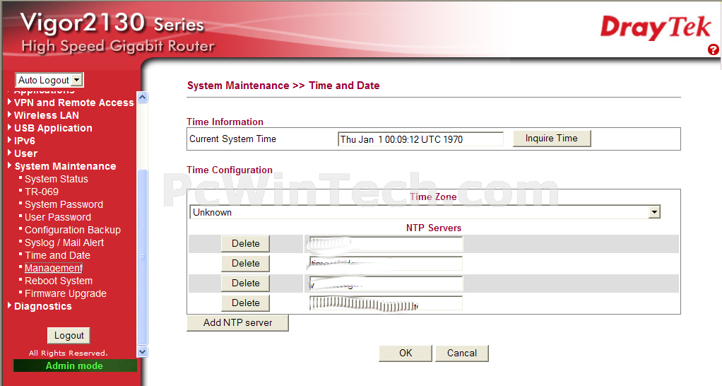The image size is (722, 386).
Task: Click the Logout button
Action: [x=69, y=335]
